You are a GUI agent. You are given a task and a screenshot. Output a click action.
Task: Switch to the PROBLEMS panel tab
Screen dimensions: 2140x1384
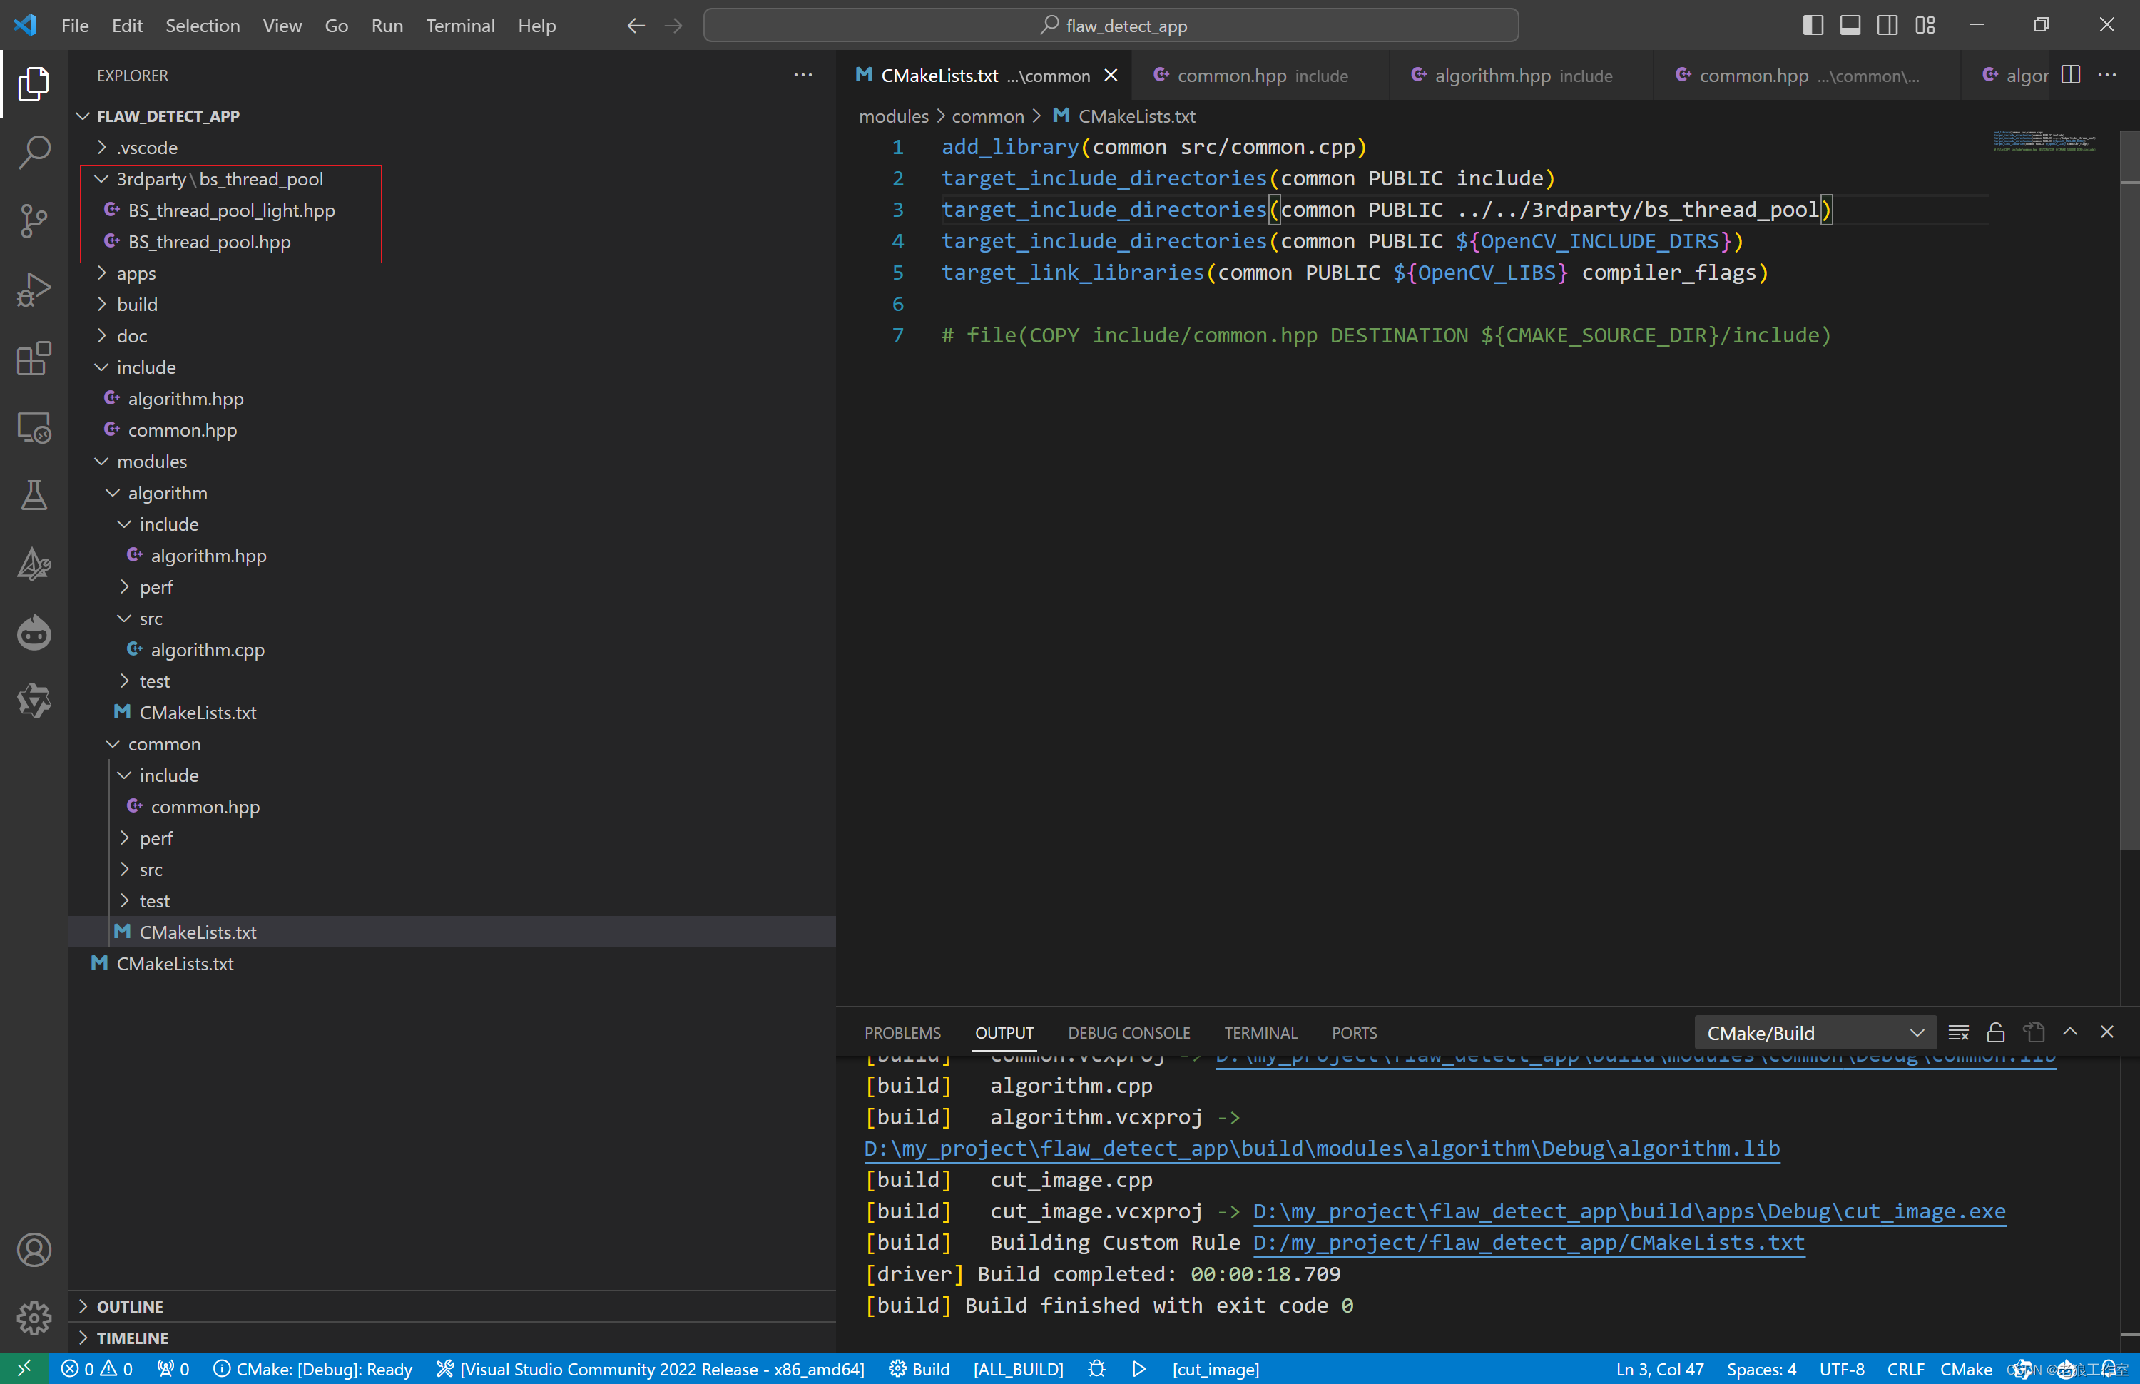(902, 1034)
